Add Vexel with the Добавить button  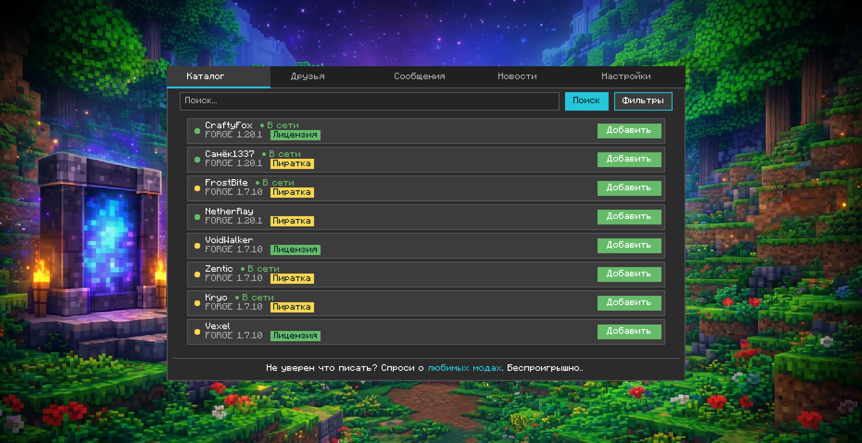(x=629, y=331)
